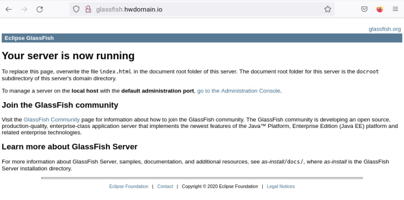The height and width of the screenshot is (200, 404).
Task: Select the Join the GlassFish community heading
Action: (60, 105)
